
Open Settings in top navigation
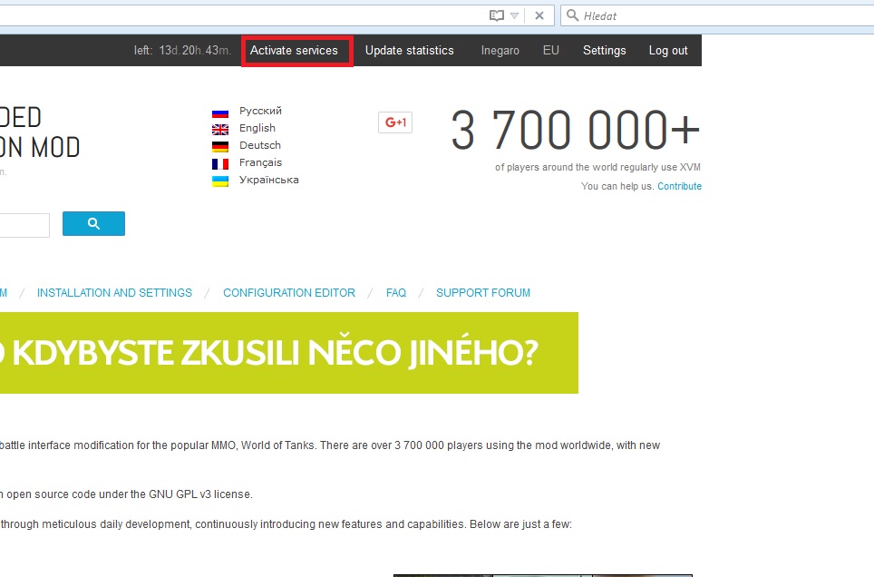click(x=604, y=50)
